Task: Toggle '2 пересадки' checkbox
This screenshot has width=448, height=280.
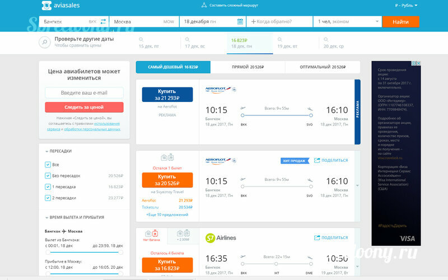Action: point(48,197)
